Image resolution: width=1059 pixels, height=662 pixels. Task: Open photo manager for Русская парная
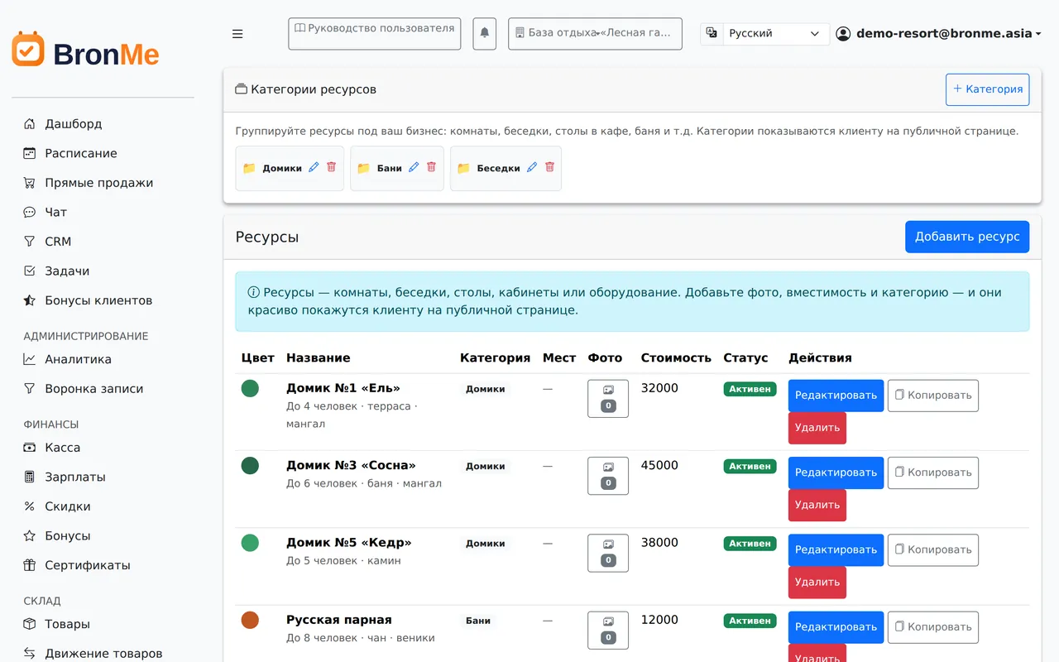pyautogui.click(x=608, y=630)
